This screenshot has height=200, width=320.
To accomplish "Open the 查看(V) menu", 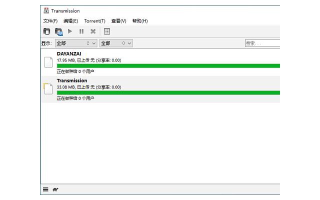I will click(119, 21).
